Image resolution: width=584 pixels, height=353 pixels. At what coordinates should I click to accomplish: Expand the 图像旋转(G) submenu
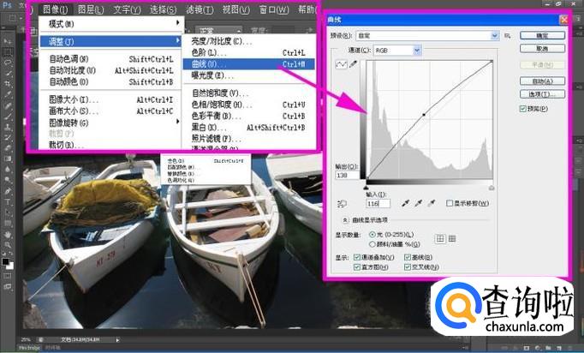[111, 123]
